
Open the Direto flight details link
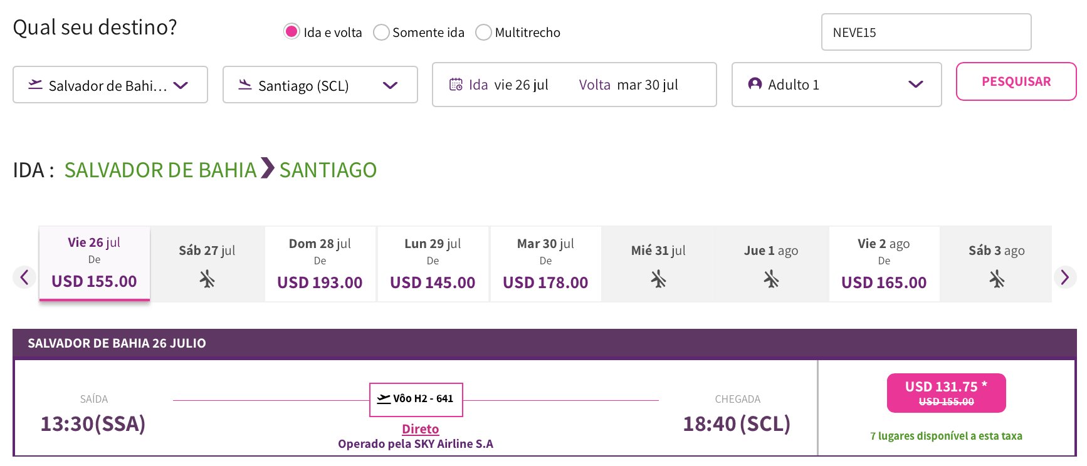click(x=420, y=429)
